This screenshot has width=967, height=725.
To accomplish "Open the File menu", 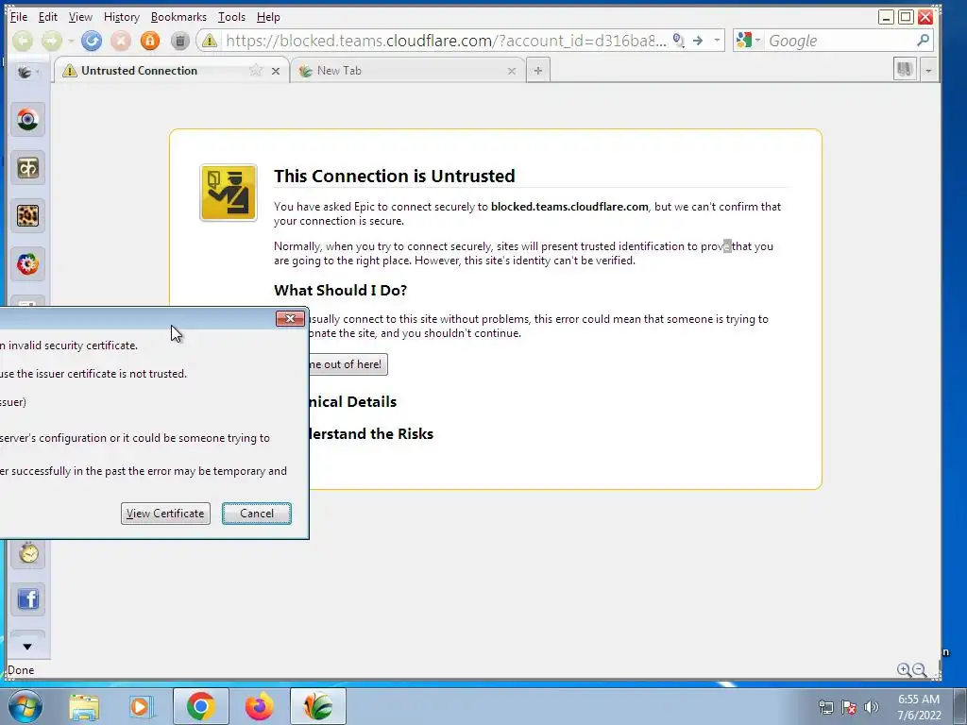I will click(x=19, y=17).
